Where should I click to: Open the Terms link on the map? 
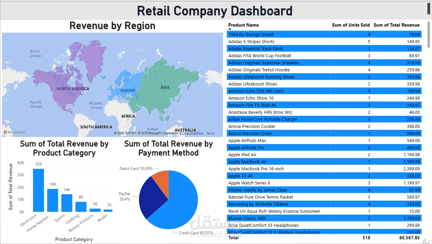(x=210, y=133)
